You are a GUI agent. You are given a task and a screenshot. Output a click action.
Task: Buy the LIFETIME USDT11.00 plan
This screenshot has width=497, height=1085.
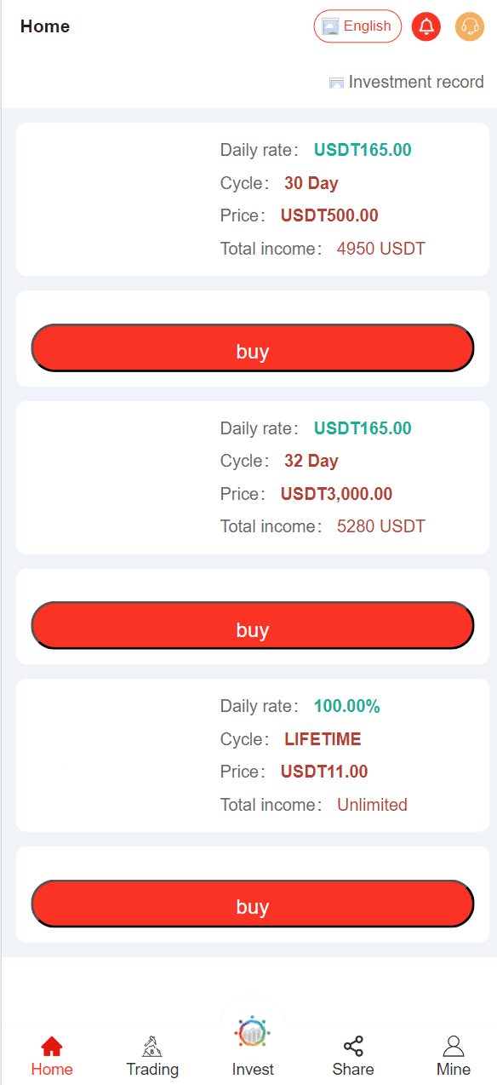pos(253,903)
